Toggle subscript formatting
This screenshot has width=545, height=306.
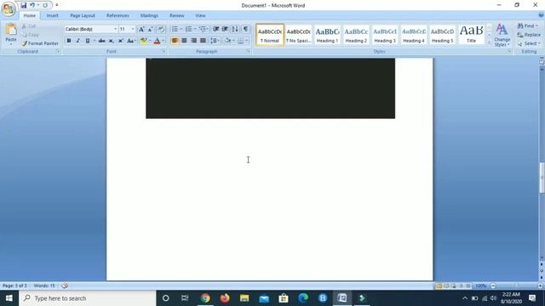click(112, 41)
